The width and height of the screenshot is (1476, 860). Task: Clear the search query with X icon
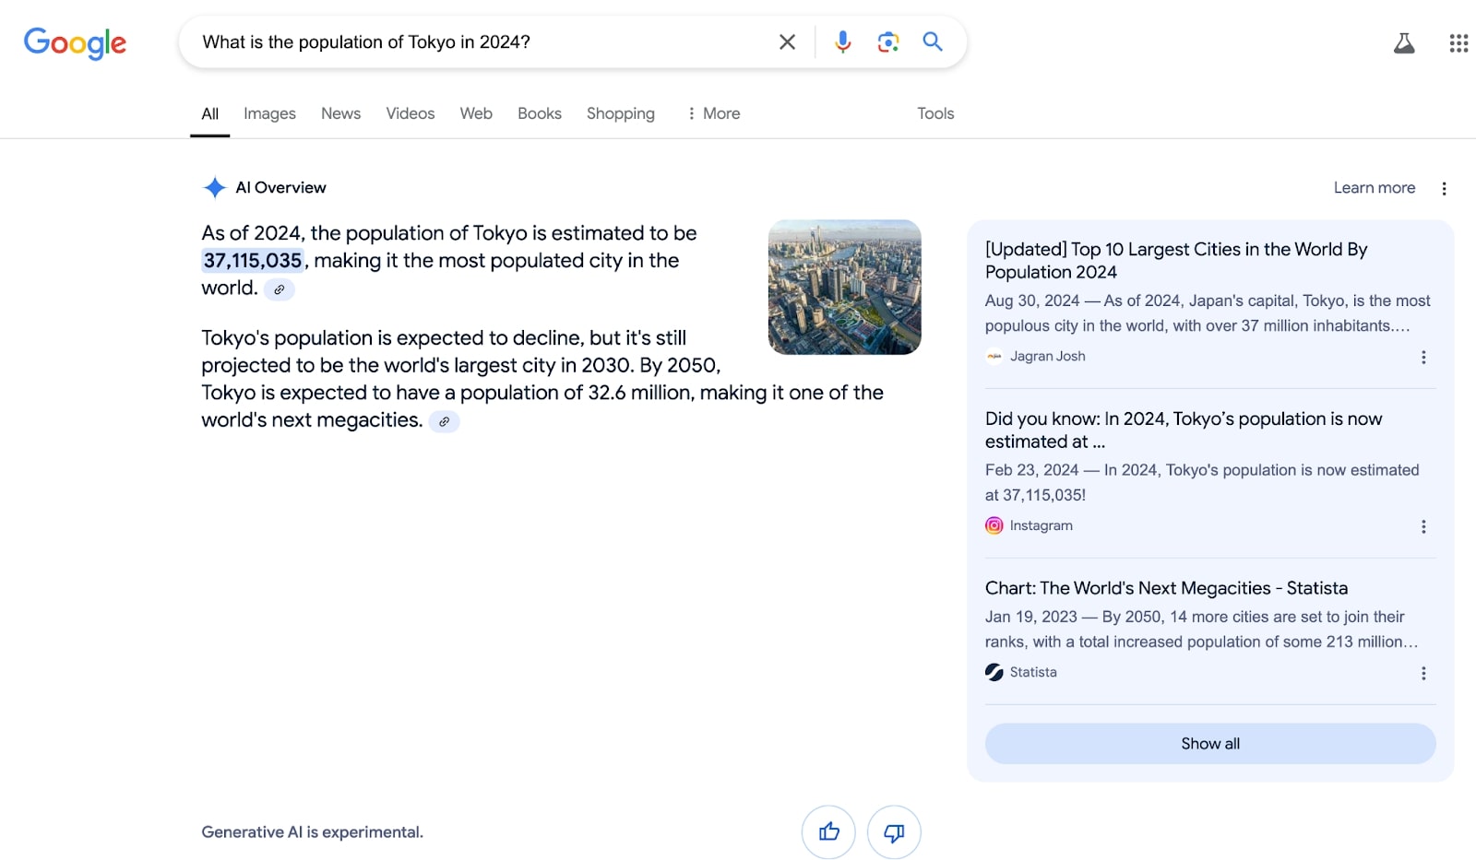(x=787, y=42)
